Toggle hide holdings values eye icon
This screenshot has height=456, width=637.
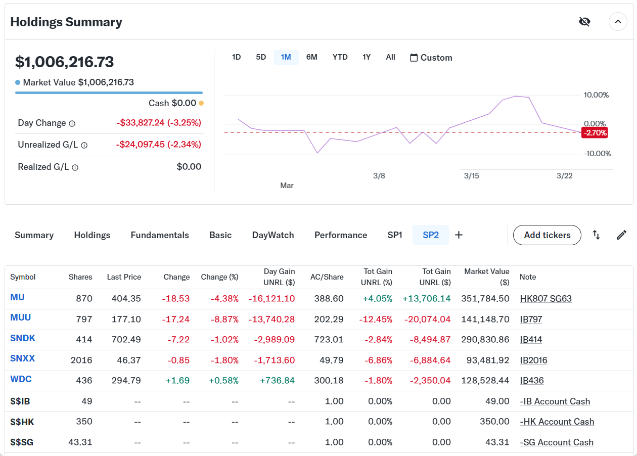point(584,22)
